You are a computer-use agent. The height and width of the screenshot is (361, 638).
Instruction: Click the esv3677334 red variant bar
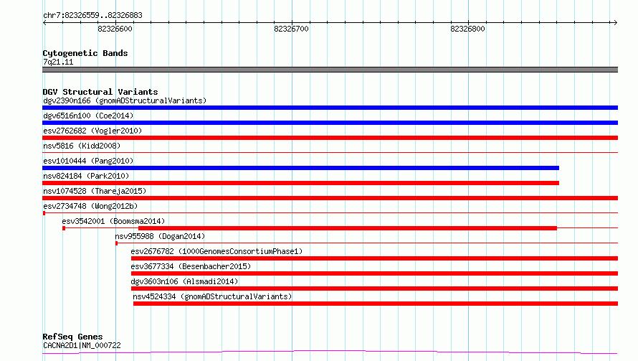click(374, 273)
